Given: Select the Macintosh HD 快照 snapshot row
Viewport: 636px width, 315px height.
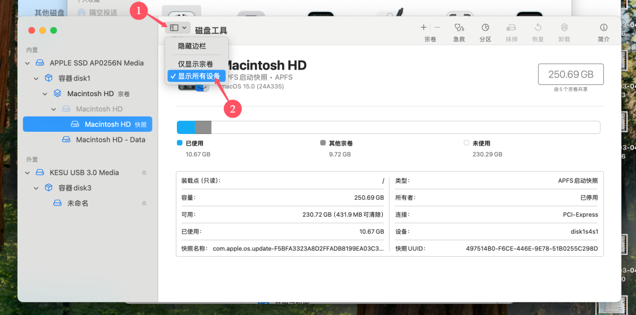Looking at the screenshot, I should [88, 124].
